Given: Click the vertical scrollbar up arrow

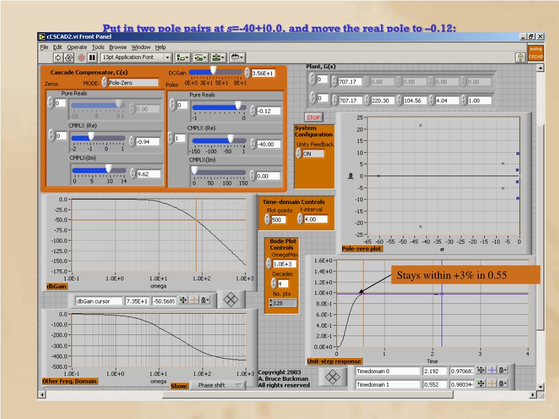Looking at the screenshot, I should pos(540,68).
